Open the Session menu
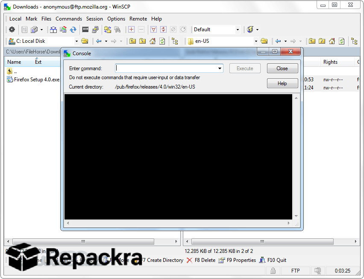 [94, 19]
